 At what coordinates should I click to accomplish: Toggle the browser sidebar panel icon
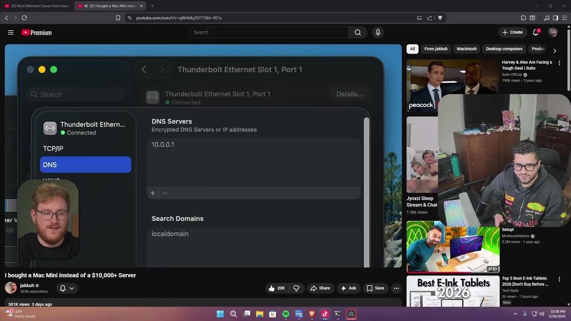(555, 18)
